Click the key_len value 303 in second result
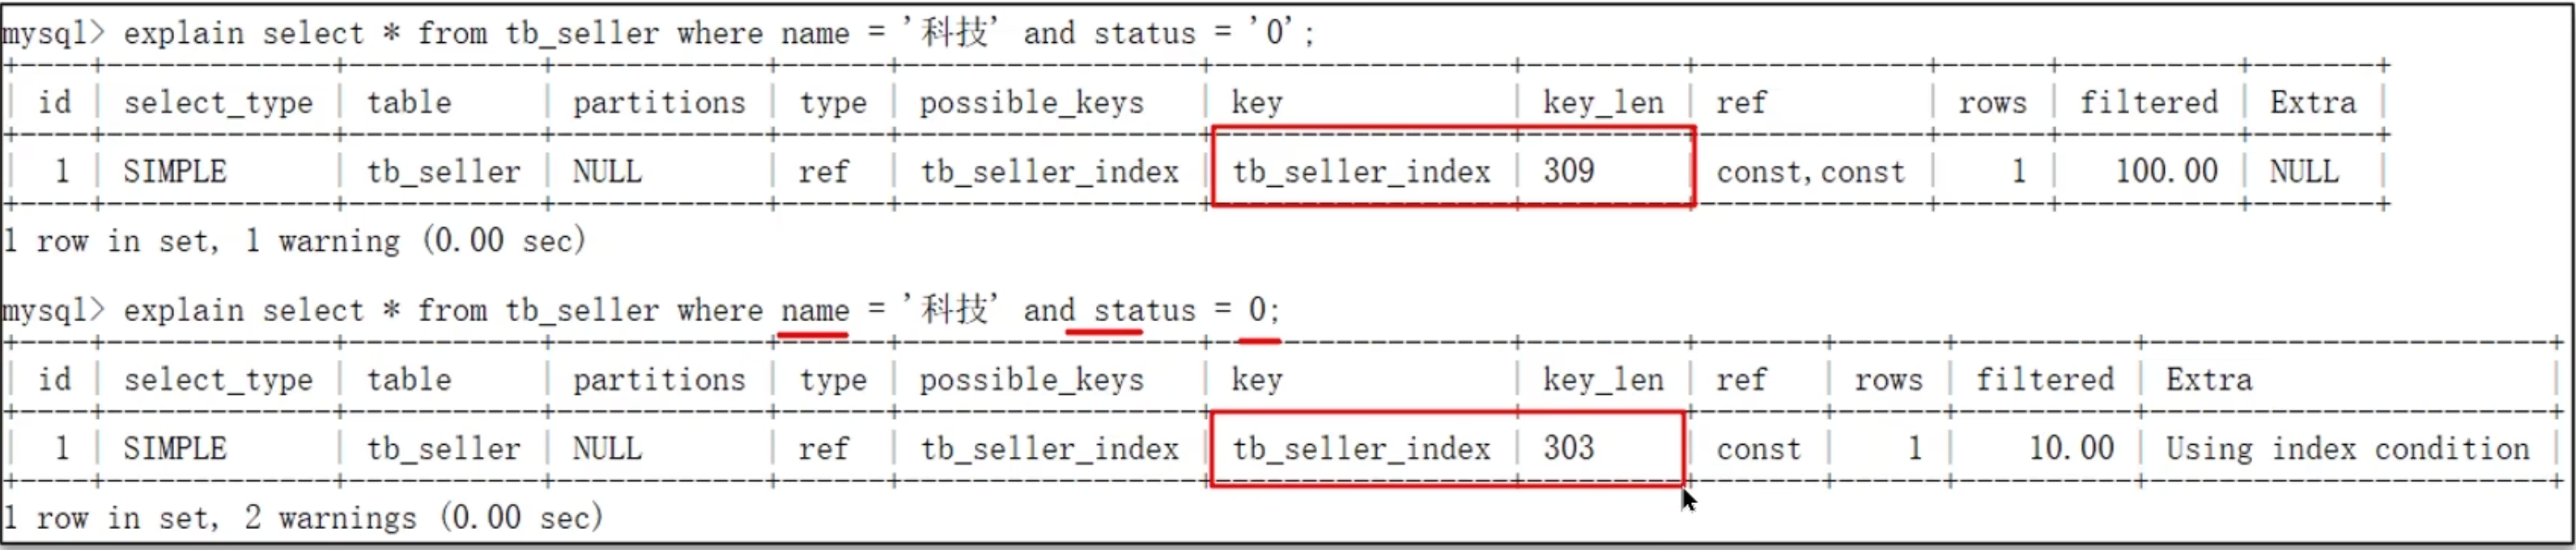Viewport: 2576px width, 550px height. point(1568,448)
